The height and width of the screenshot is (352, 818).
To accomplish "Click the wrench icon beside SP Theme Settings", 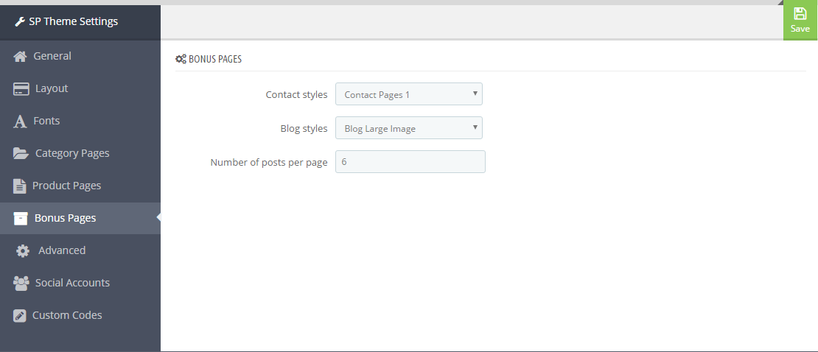I will click(x=20, y=22).
